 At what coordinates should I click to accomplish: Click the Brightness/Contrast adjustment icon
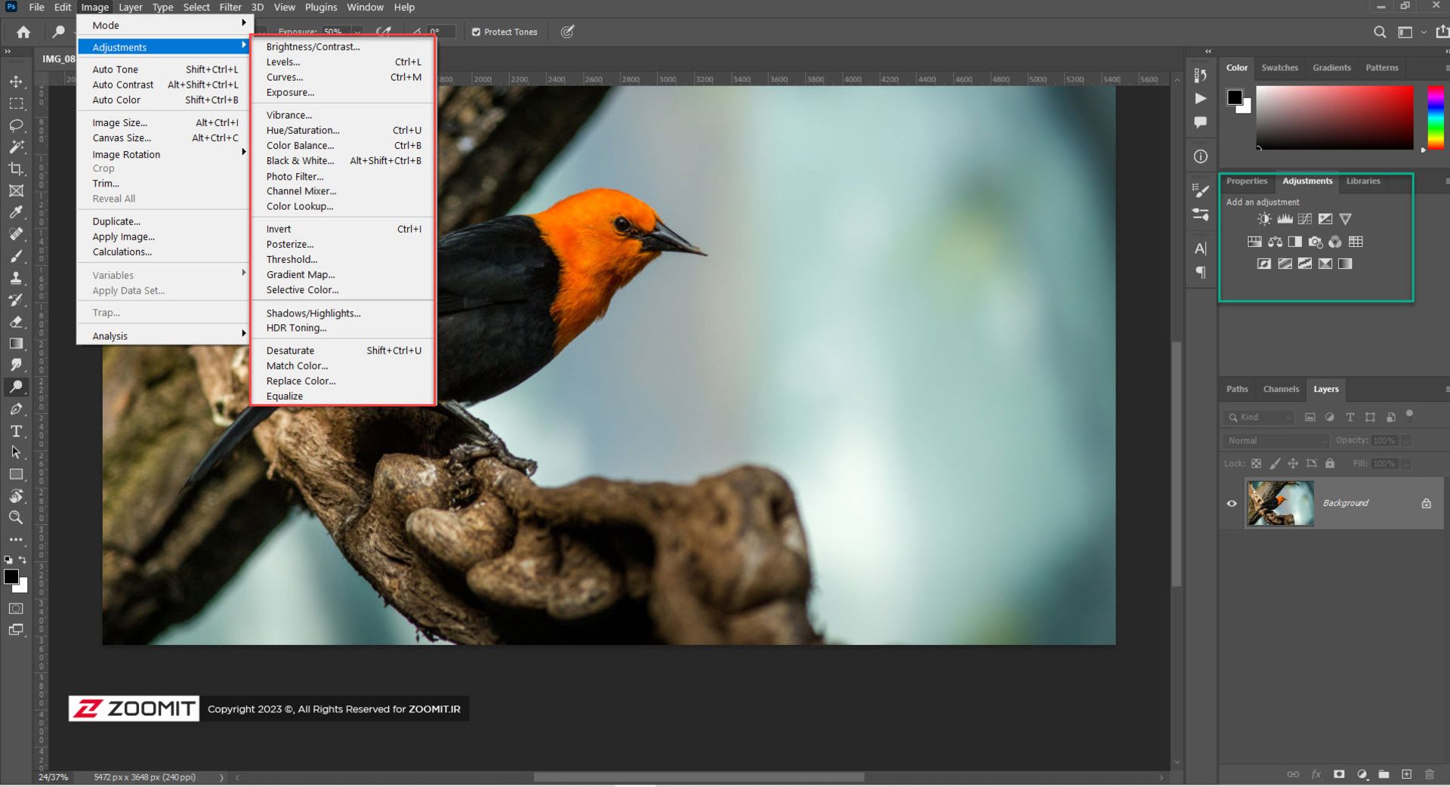(x=1263, y=219)
